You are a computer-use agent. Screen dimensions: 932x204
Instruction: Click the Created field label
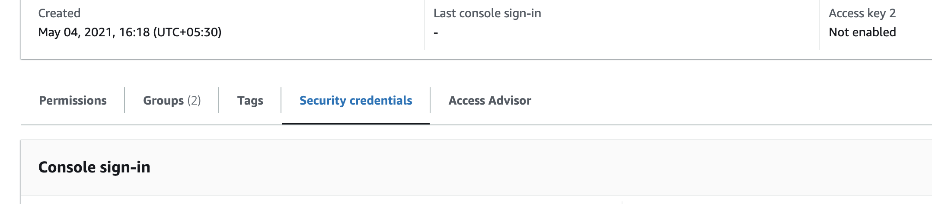pos(59,13)
